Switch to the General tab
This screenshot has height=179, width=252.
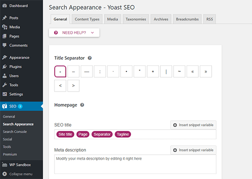(x=60, y=19)
